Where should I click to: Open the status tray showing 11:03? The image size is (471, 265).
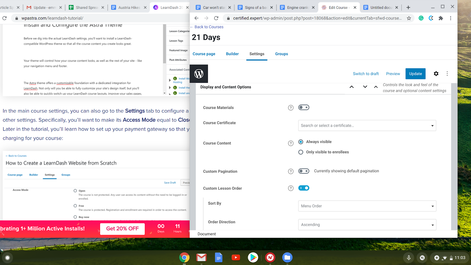pos(449,258)
